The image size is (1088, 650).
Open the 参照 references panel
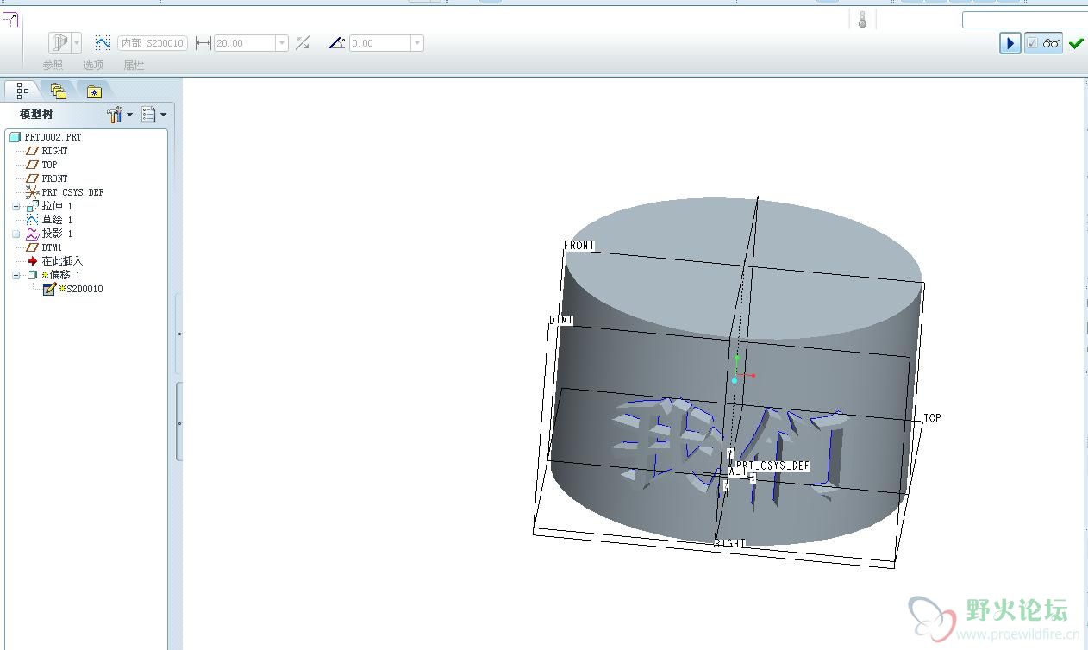point(53,66)
